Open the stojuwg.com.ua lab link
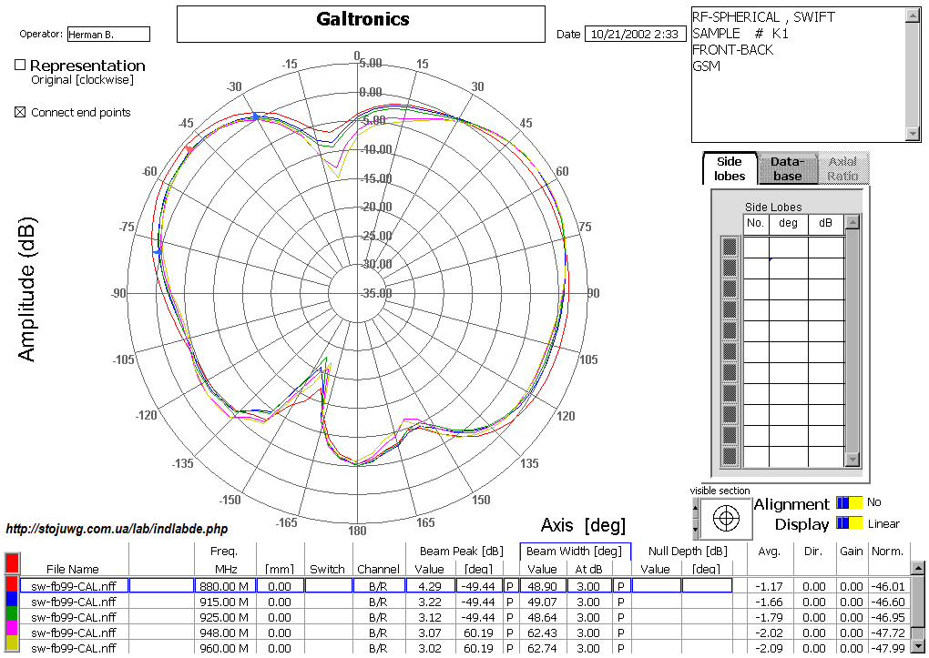The width and height of the screenshot is (929, 658). tap(117, 529)
